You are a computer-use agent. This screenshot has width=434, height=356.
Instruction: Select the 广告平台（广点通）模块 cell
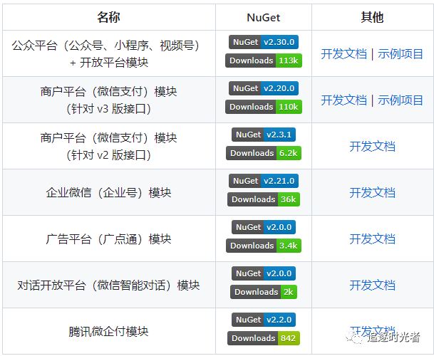(109, 239)
